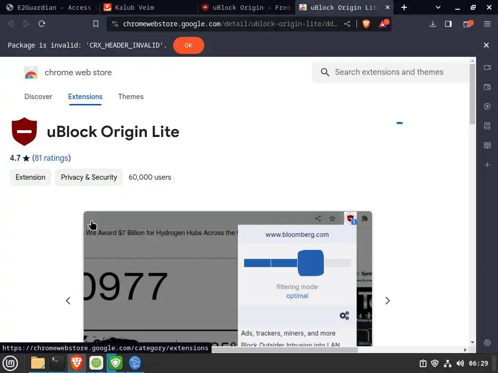Open the volume control in system tray

(x=460, y=363)
